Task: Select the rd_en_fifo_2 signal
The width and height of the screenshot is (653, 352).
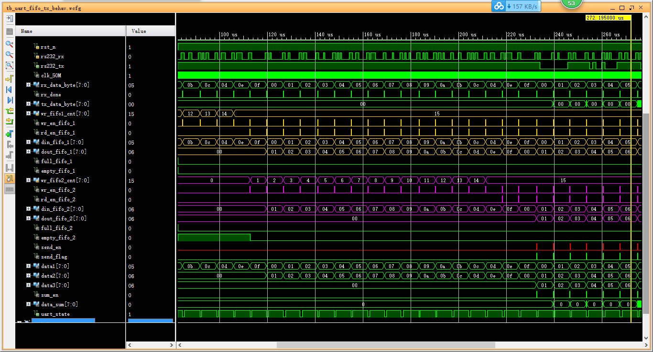Action: click(x=57, y=200)
